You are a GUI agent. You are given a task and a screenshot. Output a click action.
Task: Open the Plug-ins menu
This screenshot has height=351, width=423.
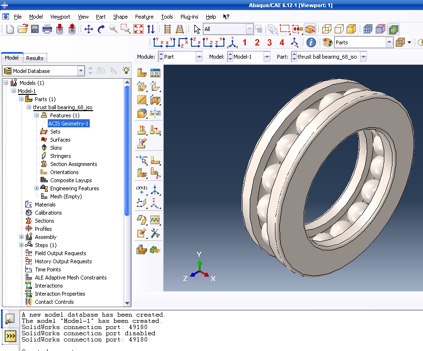190,17
